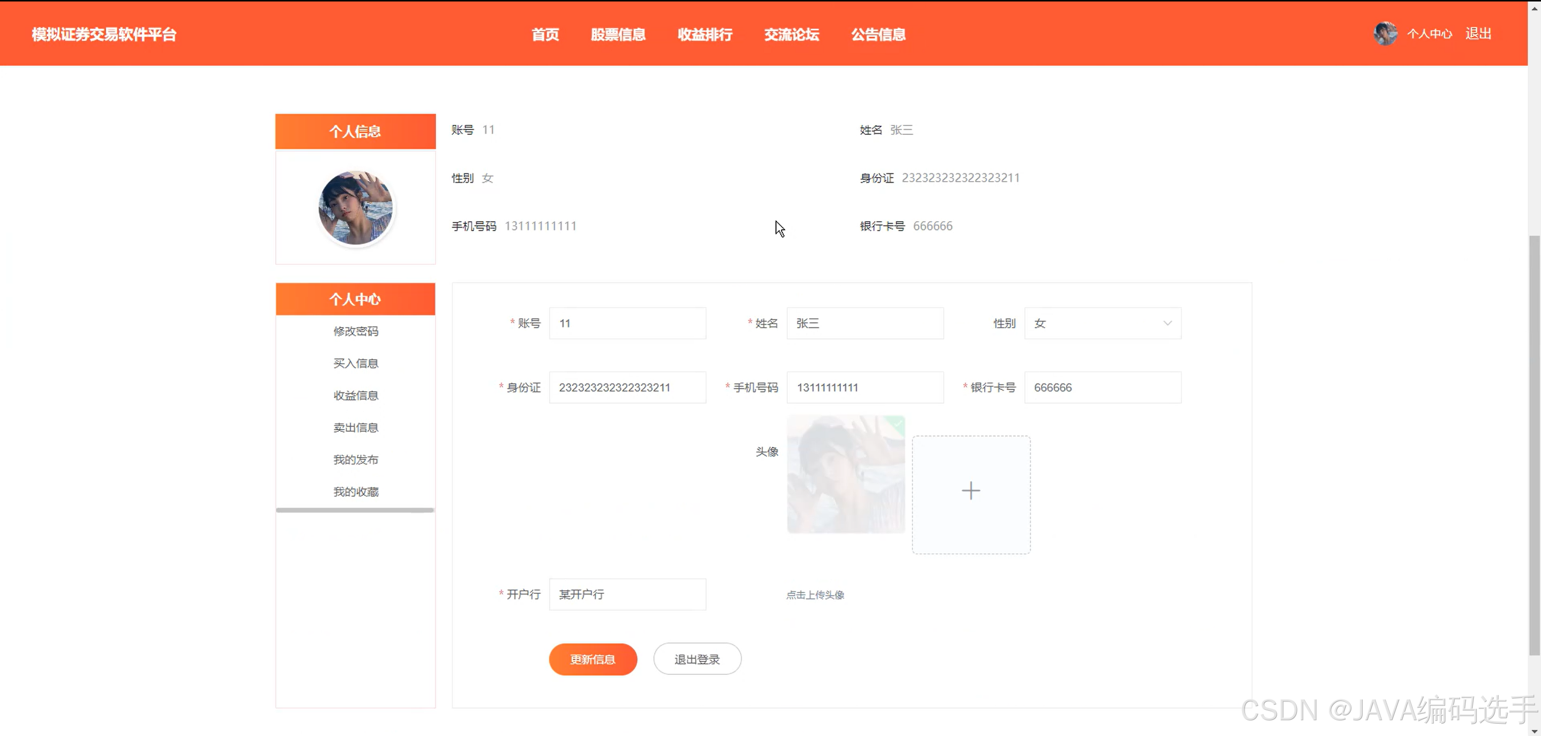Image resolution: width=1541 pixels, height=736 pixels.
Task: Click the uploaded avatar thumbnail preview
Action: [845, 474]
